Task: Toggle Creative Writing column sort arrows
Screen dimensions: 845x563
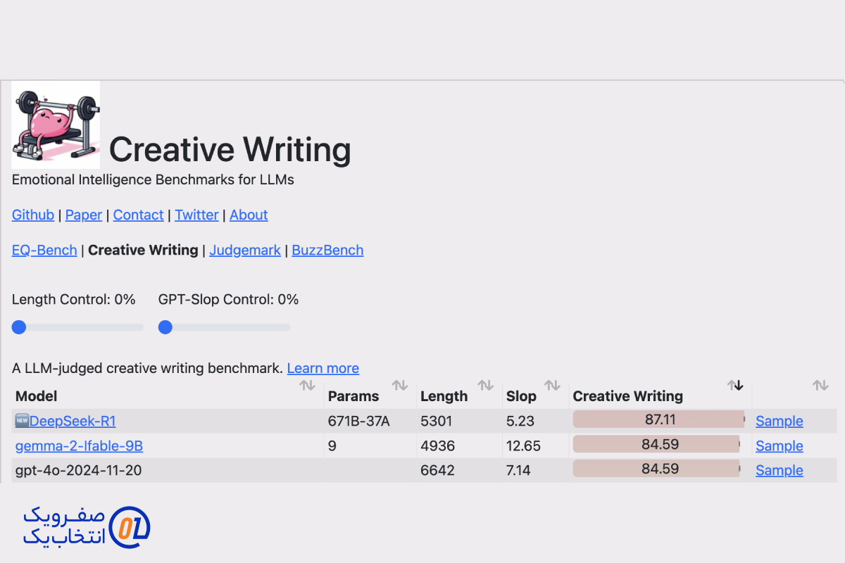Action: [736, 385]
